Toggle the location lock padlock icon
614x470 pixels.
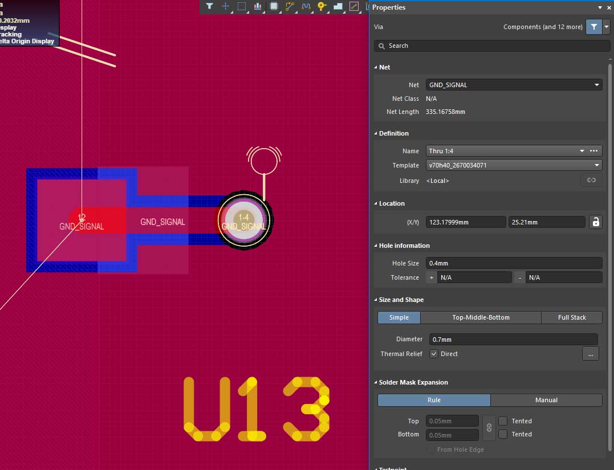pyautogui.click(x=596, y=222)
